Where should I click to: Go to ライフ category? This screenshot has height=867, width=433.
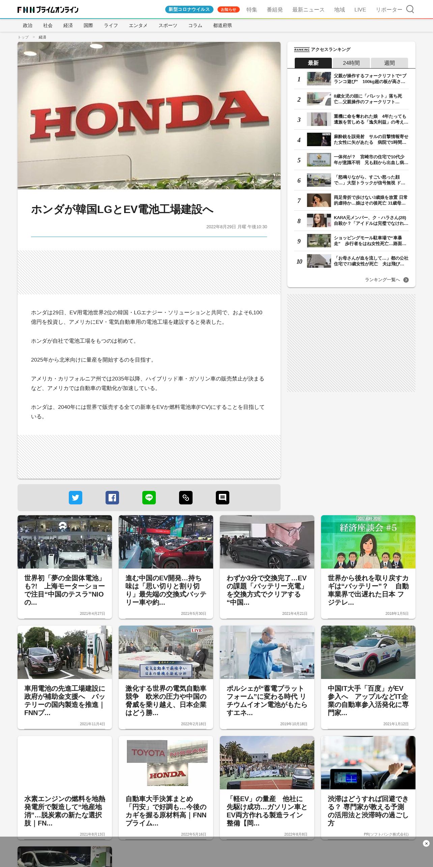[111, 25]
